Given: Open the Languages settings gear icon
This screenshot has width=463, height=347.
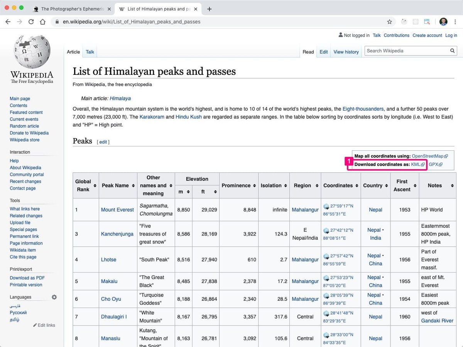Looking at the screenshot, I should point(54,297).
